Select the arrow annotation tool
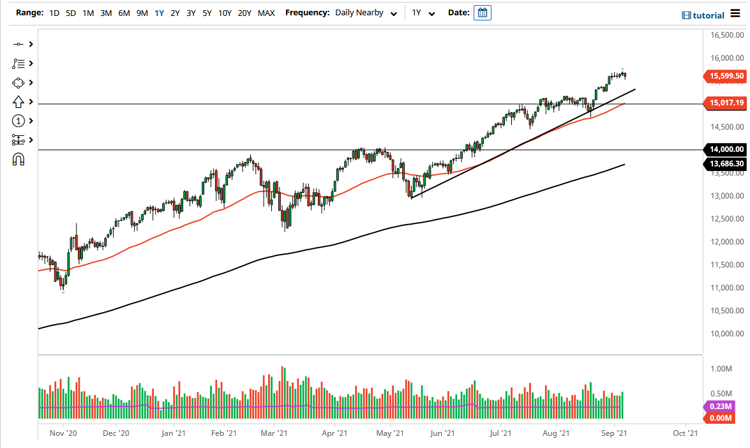Image resolution: width=750 pixels, height=448 pixels. click(18, 102)
